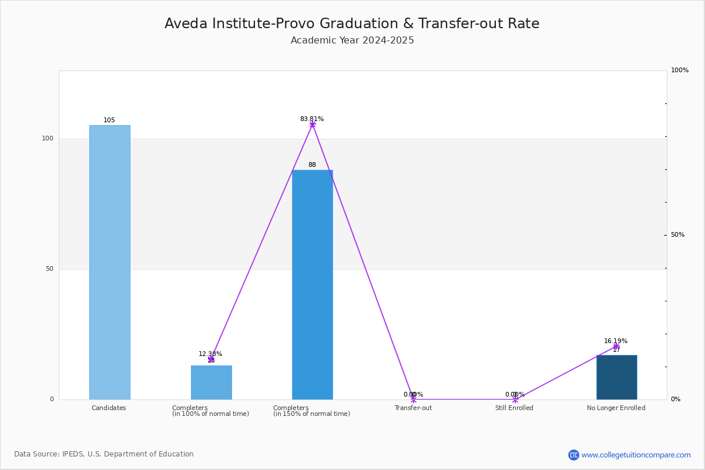Click the Completers in 150% label
This screenshot has height=470, width=705.
[x=311, y=411]
